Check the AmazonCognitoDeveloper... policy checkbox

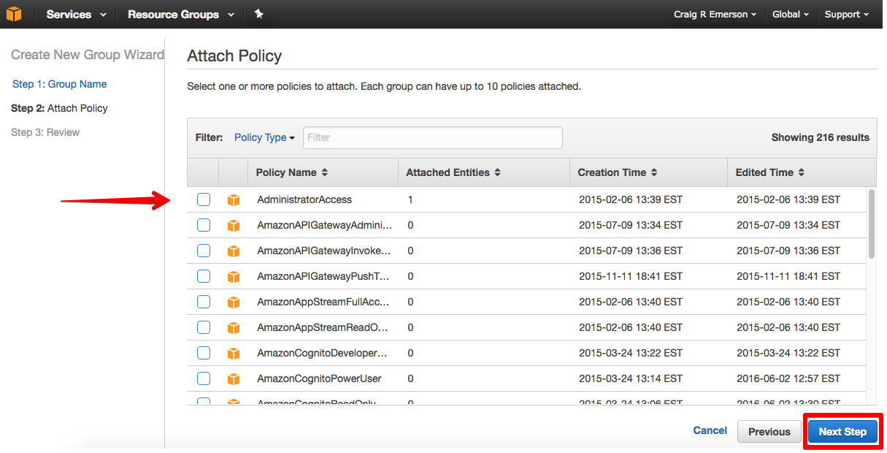click(x=204, y=353)
